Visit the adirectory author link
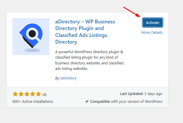This screenshot has width=183, height=123. [68, 78]
